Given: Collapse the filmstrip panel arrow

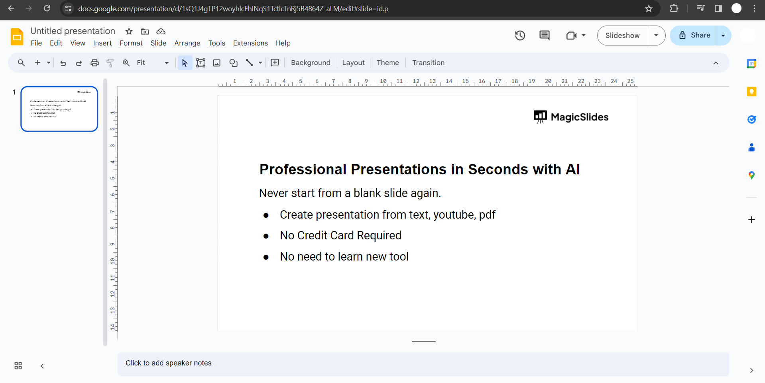Looking at the screenshot, I should [42, 366].
